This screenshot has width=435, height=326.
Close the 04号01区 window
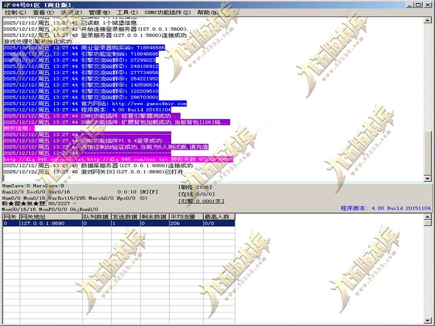tap(427, 5)
